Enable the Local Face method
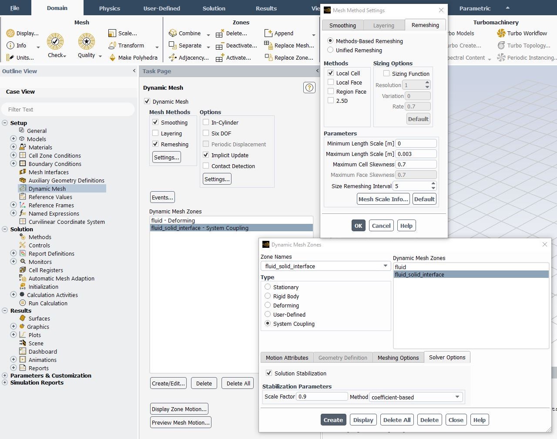Screen dimensions: 557x439 (331, 82)
